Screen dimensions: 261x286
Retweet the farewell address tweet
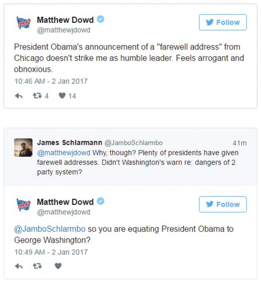click(x=37, y=96)
